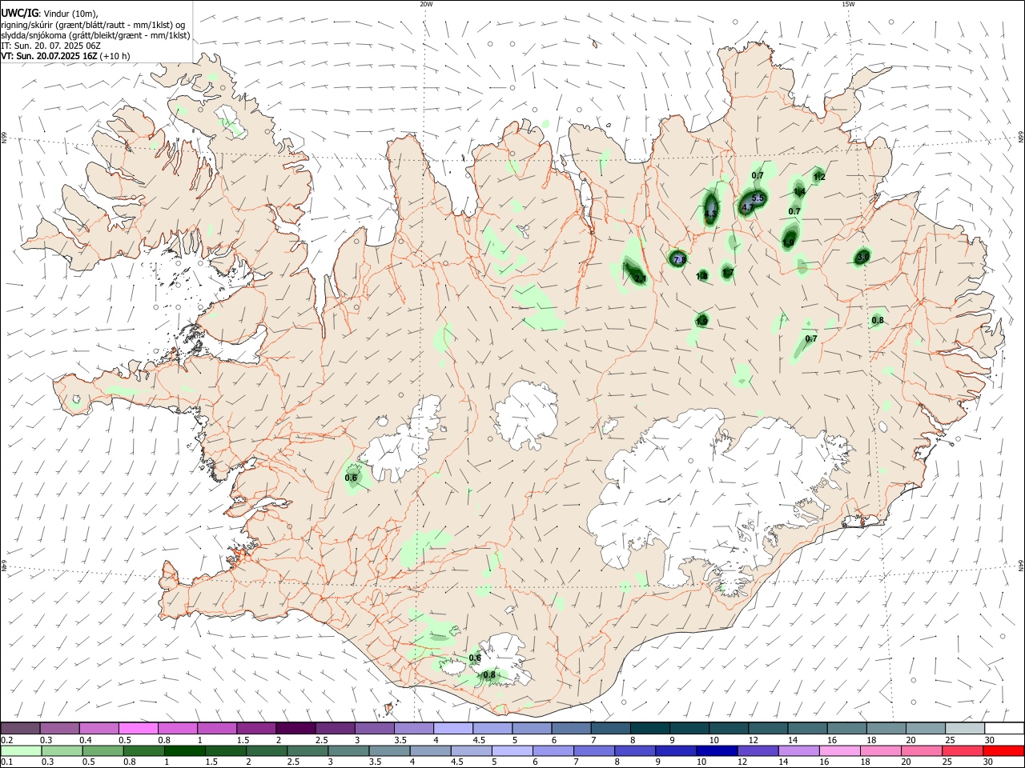Pick bright pink top-row swatch between 0.5 and 0.8
Viewport: 1025px width, 768px height.
point(138,728)
